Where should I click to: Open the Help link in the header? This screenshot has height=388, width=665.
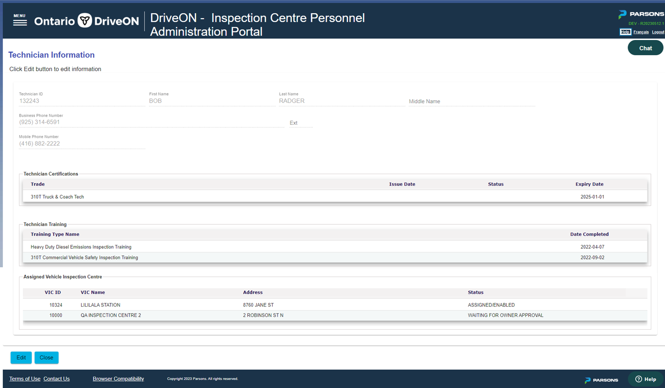(625, 32)
